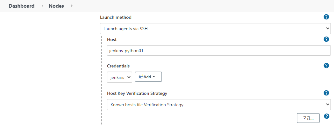This screenshot has height=126, width=334.
Task: Expand arrow after Dashboard breadcrumb
Action: 42,6
